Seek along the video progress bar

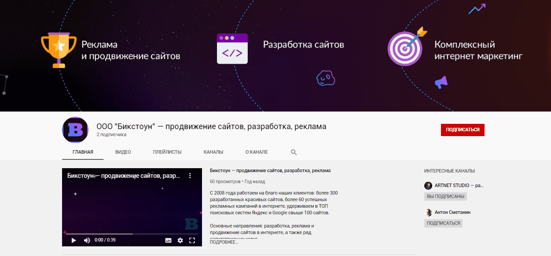click(132, 234)
